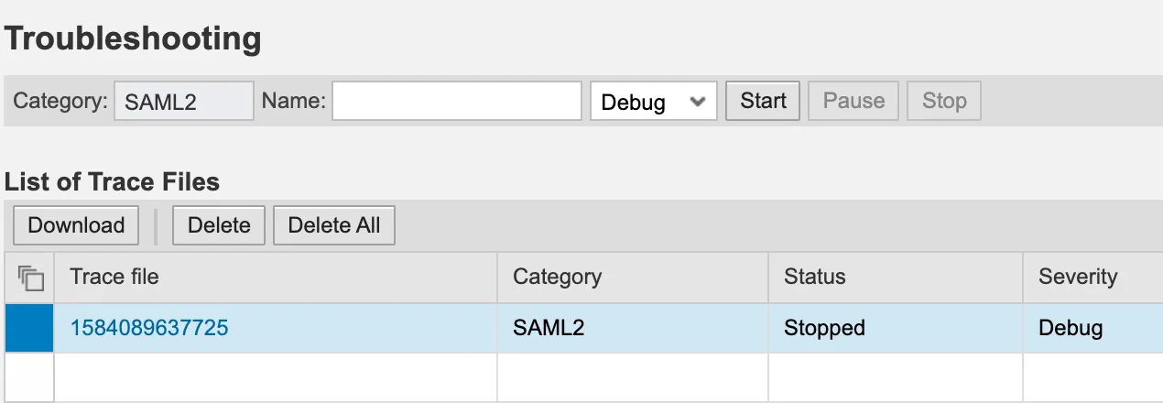Click the Category column header

coord(557,277)
